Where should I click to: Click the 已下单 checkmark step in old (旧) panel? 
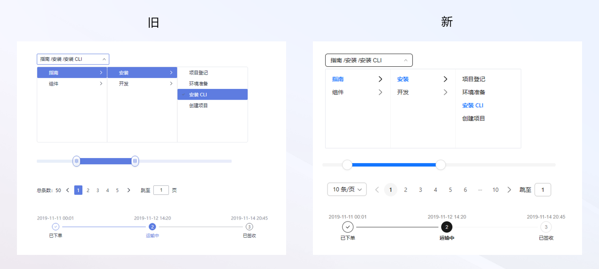[x=56, y=227]
